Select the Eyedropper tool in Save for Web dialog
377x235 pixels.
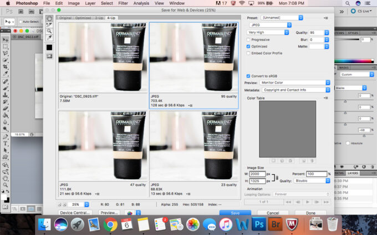[49, 38]
